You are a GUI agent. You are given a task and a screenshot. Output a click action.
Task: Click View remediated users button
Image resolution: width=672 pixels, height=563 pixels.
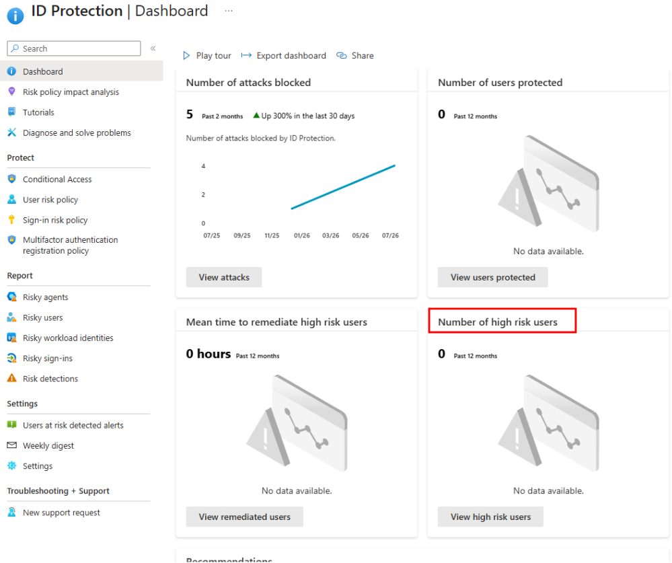pyautogui.click(x=244, y=517)
